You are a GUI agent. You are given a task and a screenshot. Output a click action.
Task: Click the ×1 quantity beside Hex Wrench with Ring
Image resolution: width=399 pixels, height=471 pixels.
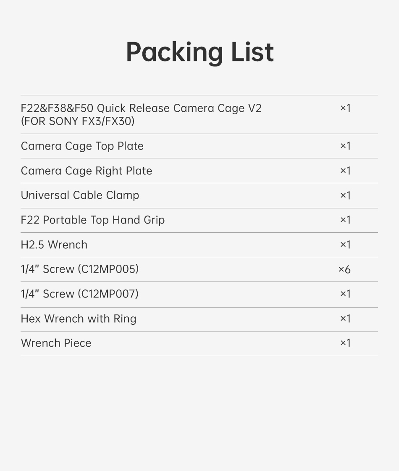[345, 318]
